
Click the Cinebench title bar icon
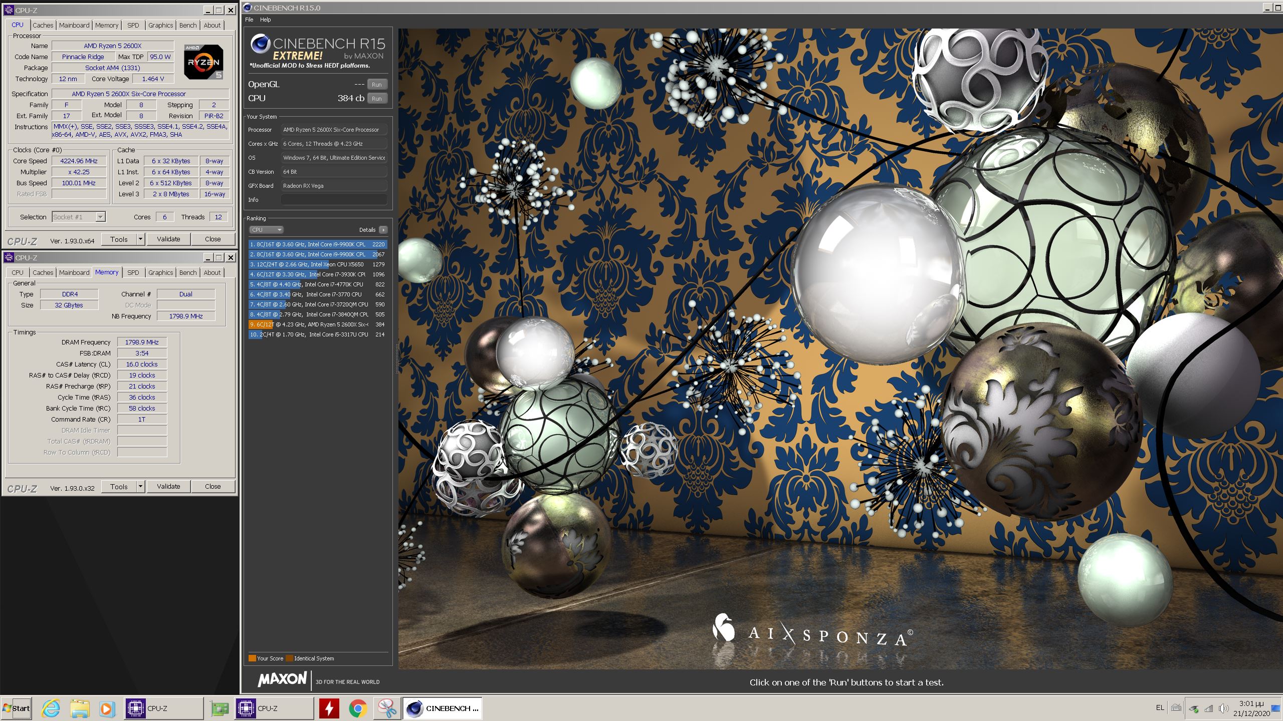click(247, 8)
